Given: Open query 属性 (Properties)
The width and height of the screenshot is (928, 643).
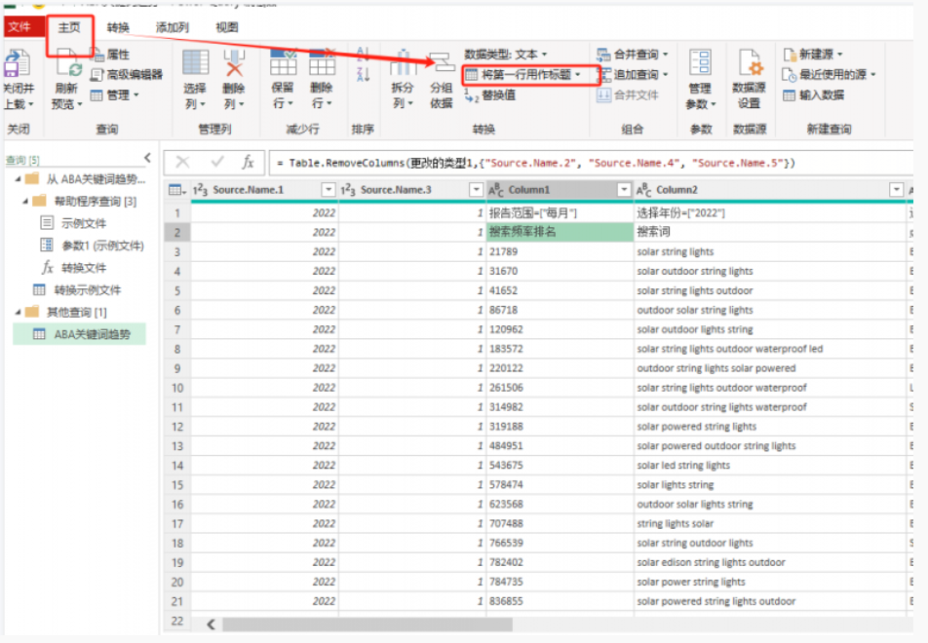Looking at the screenshot, I should (111, 55).
